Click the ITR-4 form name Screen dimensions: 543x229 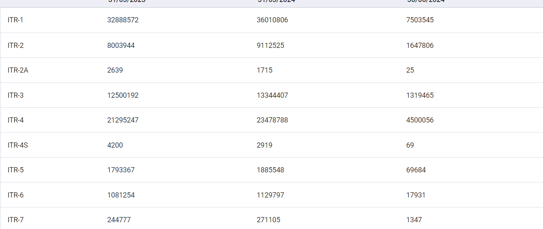tap(16, 120)
